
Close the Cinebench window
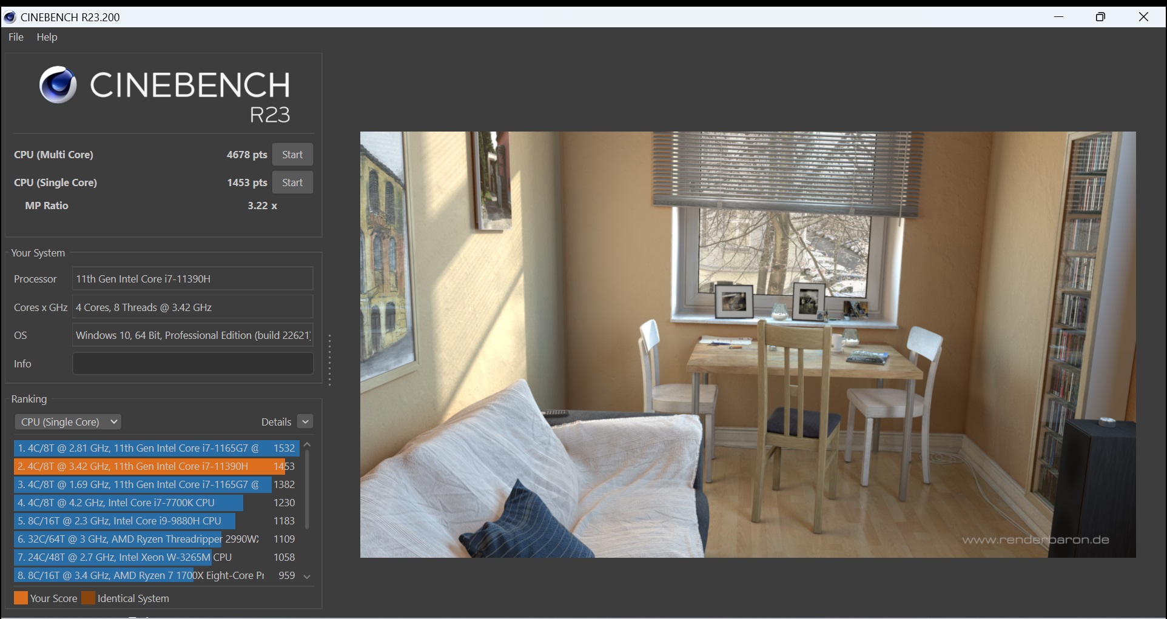[1144, 17]
